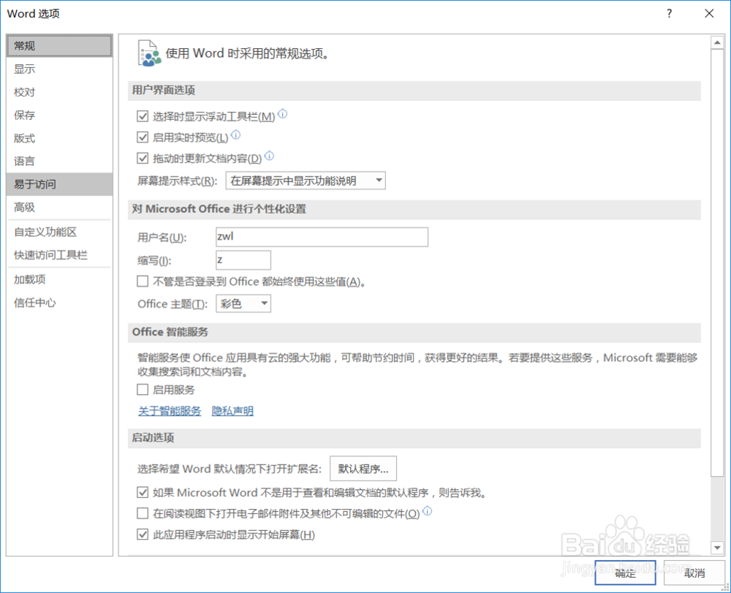Open 自定义功能区 page

(59, 232)
